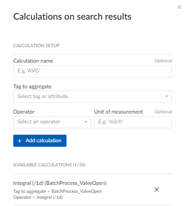This screenshot has height=206, width=187.
Task: Open the Operator dropdown arrow
Action: [86, 122]
